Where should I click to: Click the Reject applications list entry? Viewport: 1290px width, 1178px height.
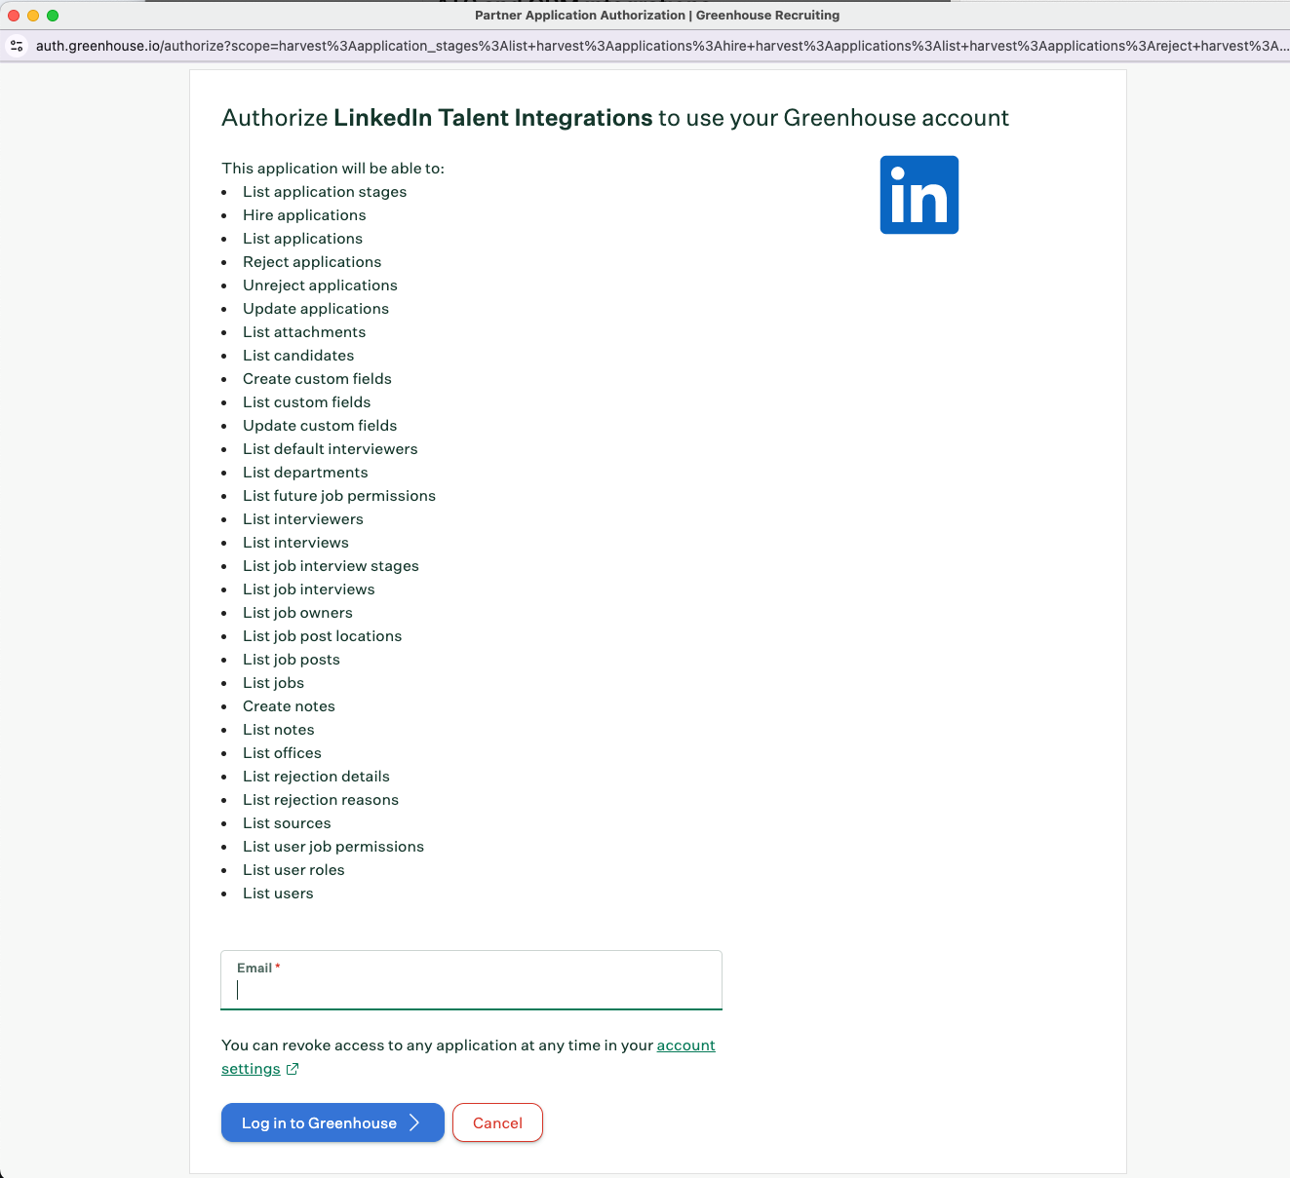point(312,262)
